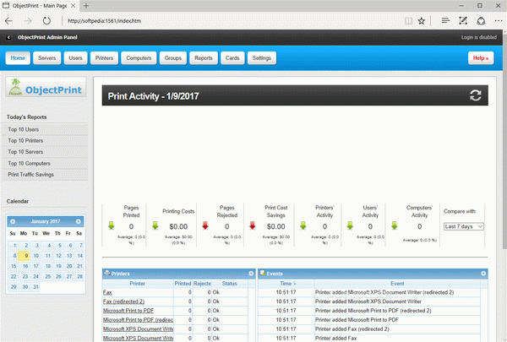
Task: Open the Cards tab
Action: point(232,58)
